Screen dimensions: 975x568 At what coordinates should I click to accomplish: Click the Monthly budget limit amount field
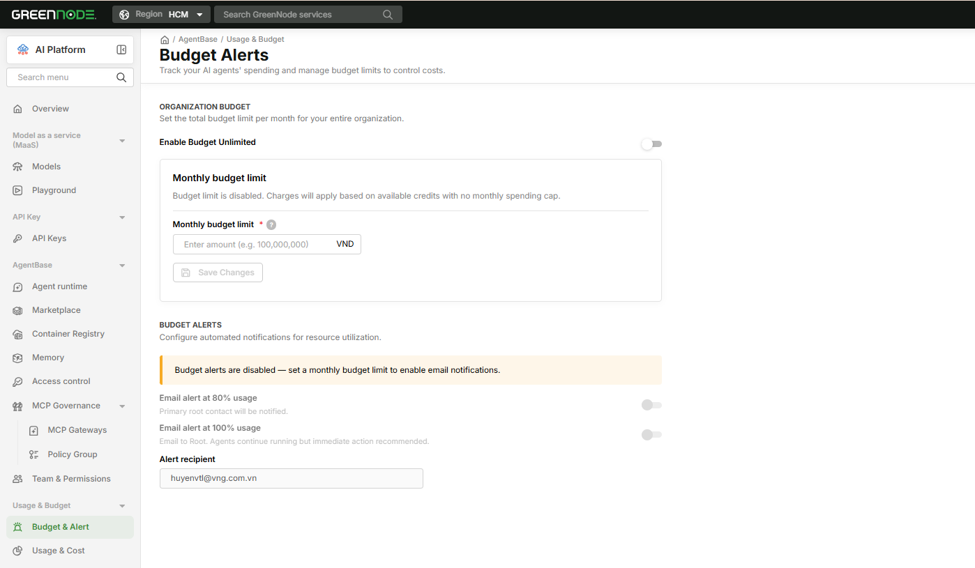266,245
